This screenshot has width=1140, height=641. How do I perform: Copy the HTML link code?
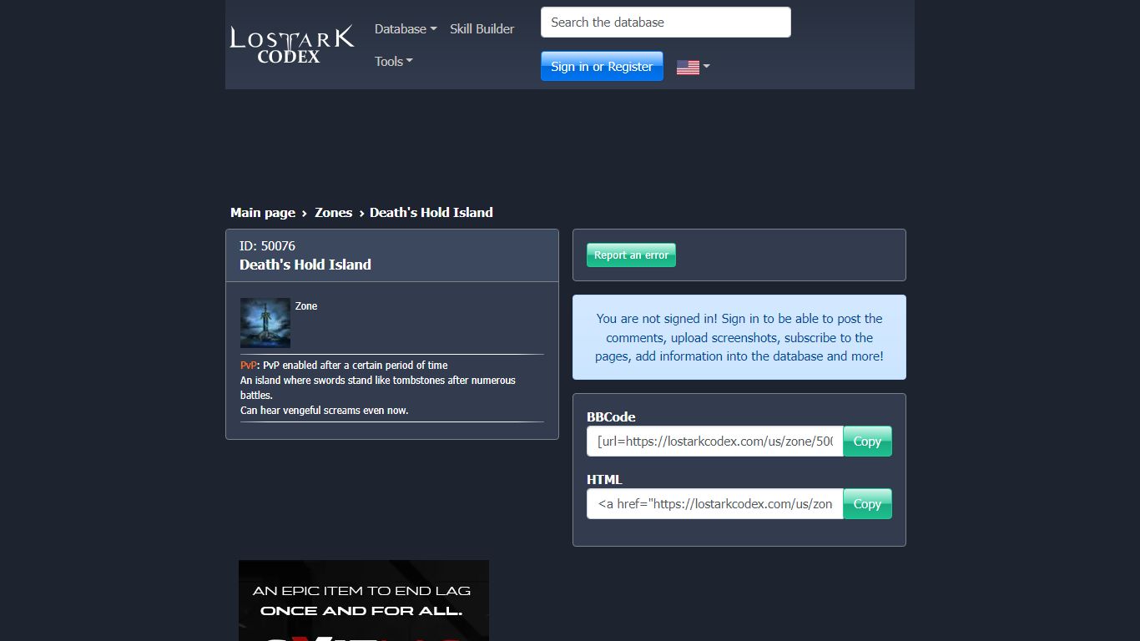[x=867, y=504]
